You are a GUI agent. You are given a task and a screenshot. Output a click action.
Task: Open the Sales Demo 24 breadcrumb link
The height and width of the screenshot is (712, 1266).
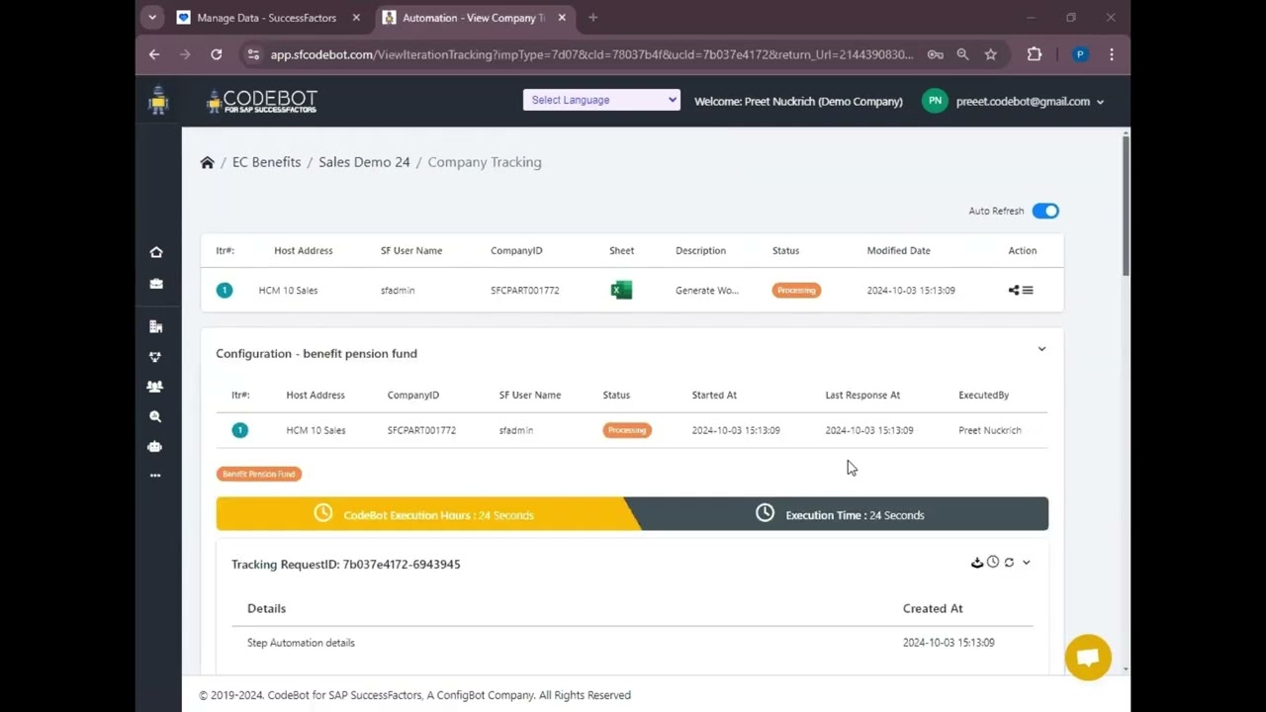coord(364,162)
